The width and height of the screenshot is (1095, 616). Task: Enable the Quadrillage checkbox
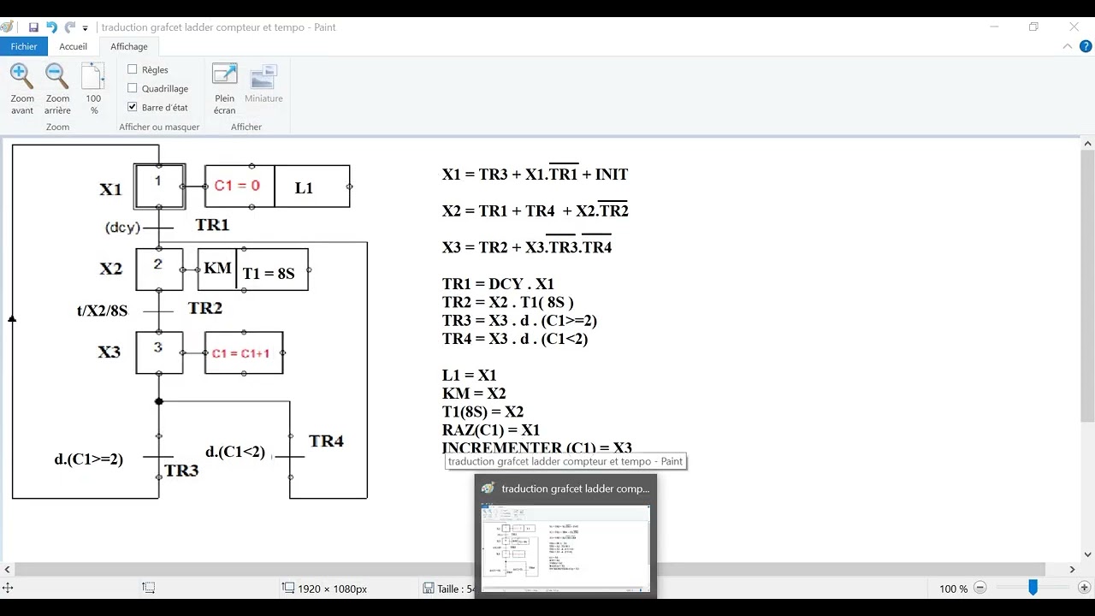tap(133, 88)
